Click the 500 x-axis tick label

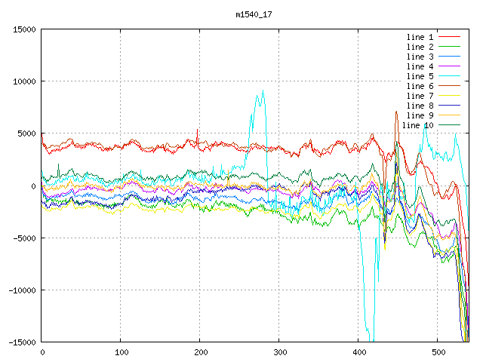point(437,352)
